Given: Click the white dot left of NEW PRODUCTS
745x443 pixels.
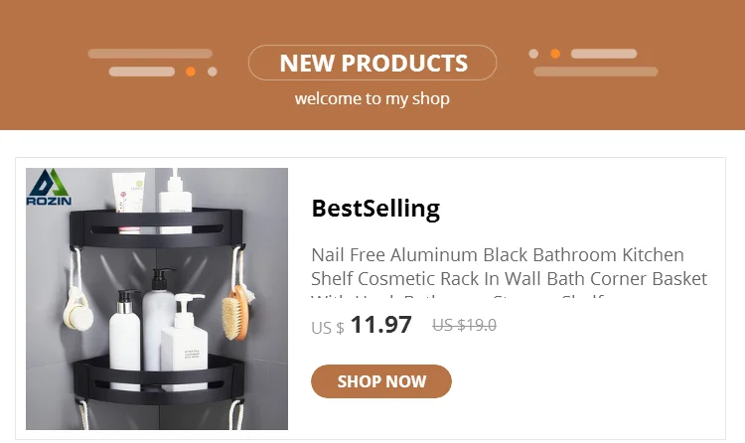Looking at the screenshot, I should (213, 72).
